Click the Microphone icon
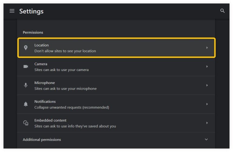This screenshot has width=233, height=152. pos(26,85)
